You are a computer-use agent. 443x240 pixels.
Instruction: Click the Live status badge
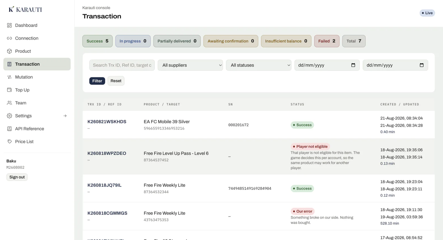(x=427, y=13)
